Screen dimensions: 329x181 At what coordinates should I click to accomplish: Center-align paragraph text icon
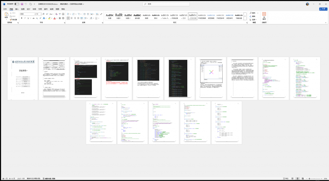72,18
